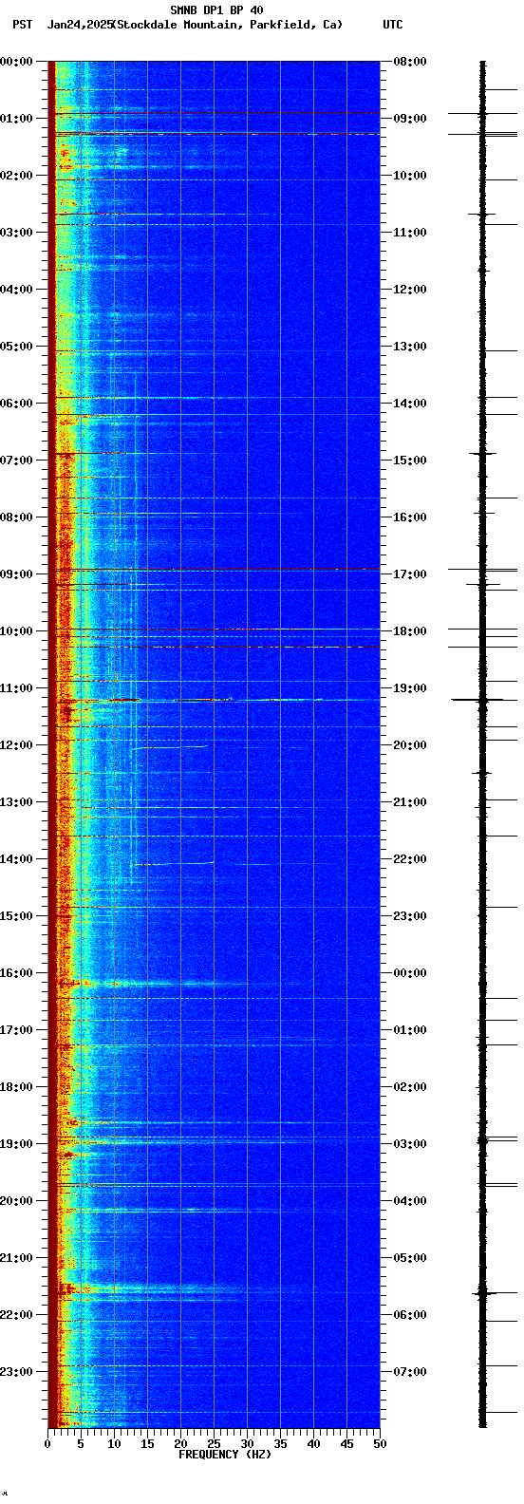Click the "06:00" label on the UTC axis
Screen dimensions: 524x1504
click(410, 1315)
